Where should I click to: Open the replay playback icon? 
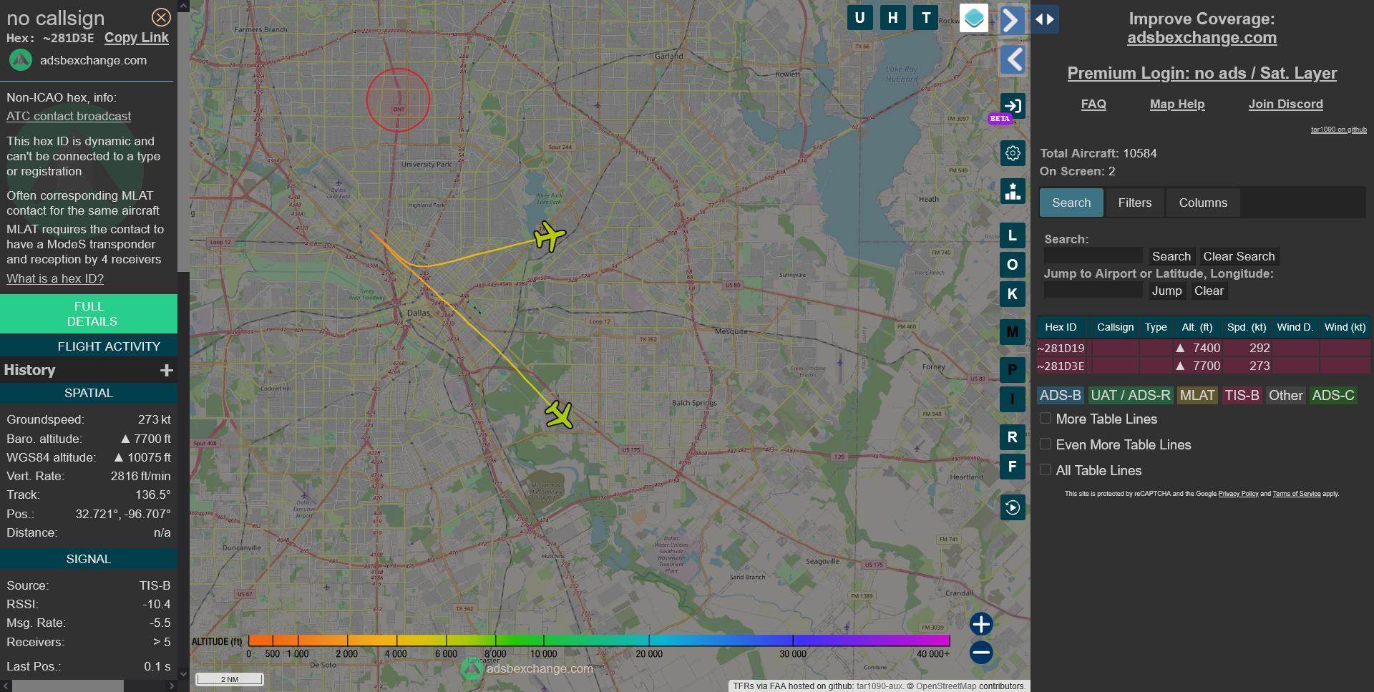click(1012, 507)
